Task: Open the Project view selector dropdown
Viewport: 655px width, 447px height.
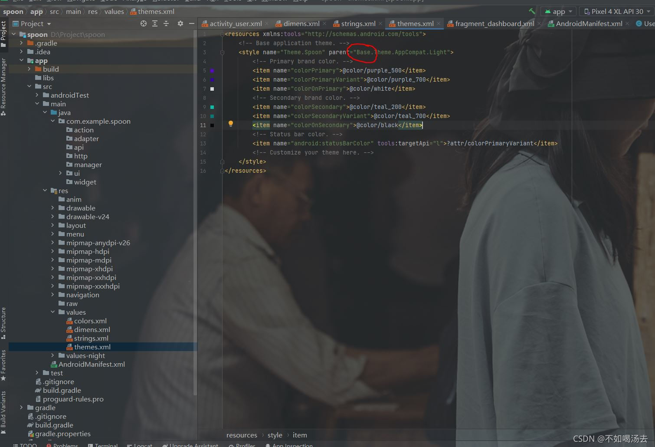Action: pos(32,23)
